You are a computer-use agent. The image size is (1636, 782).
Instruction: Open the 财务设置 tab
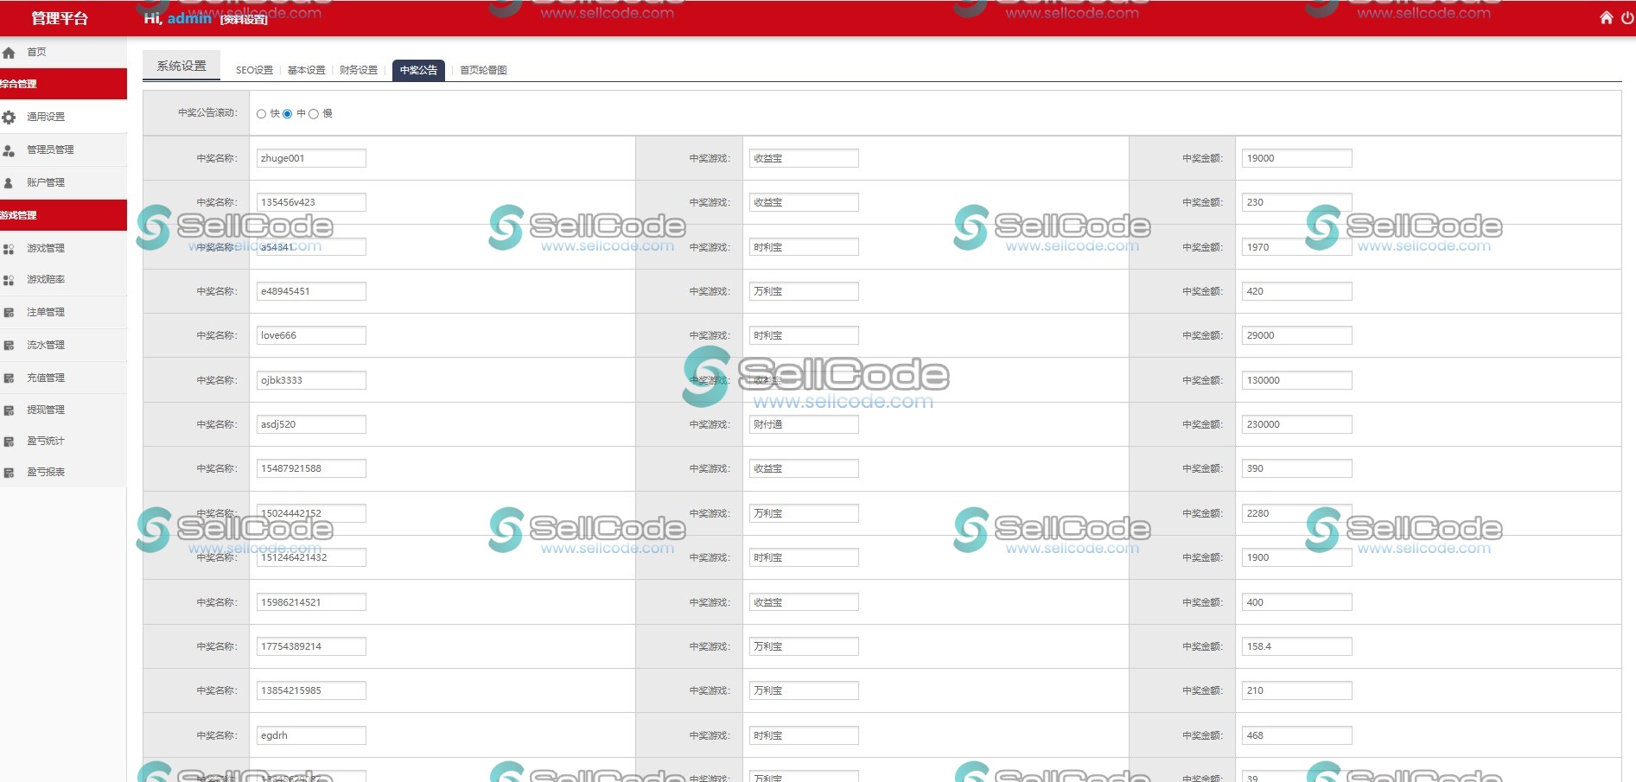pyautogui.click(x=359, y=70)
